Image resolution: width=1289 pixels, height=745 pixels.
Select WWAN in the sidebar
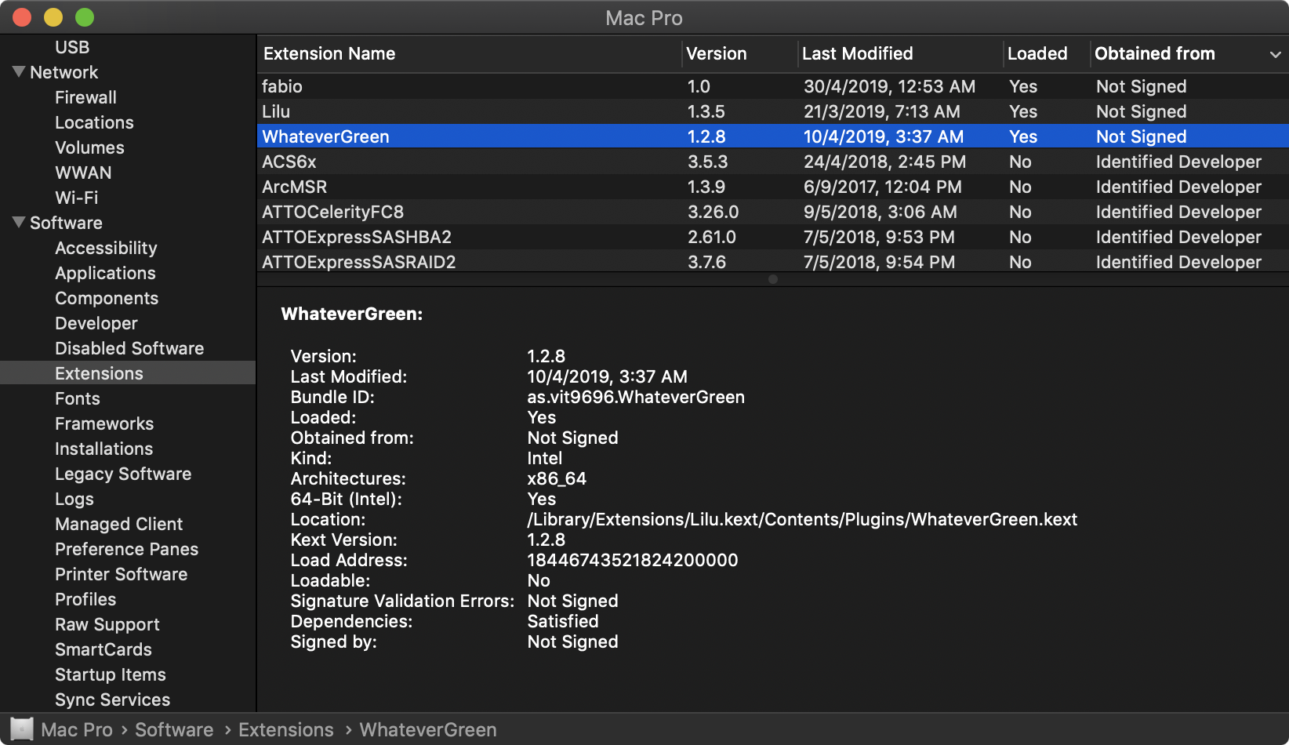[83, 173]
